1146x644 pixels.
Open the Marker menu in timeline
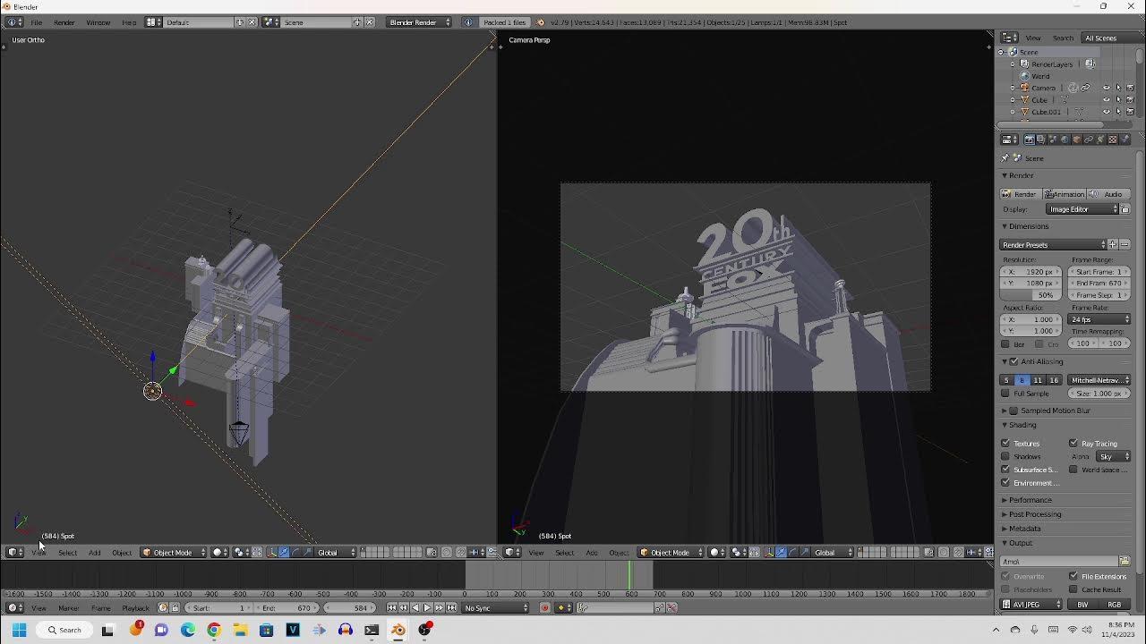click(x=69, y=608)
